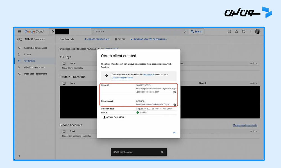This screenshot has width=281, height=168.
Task: Open the Learn more link
Action: [111, 48]
